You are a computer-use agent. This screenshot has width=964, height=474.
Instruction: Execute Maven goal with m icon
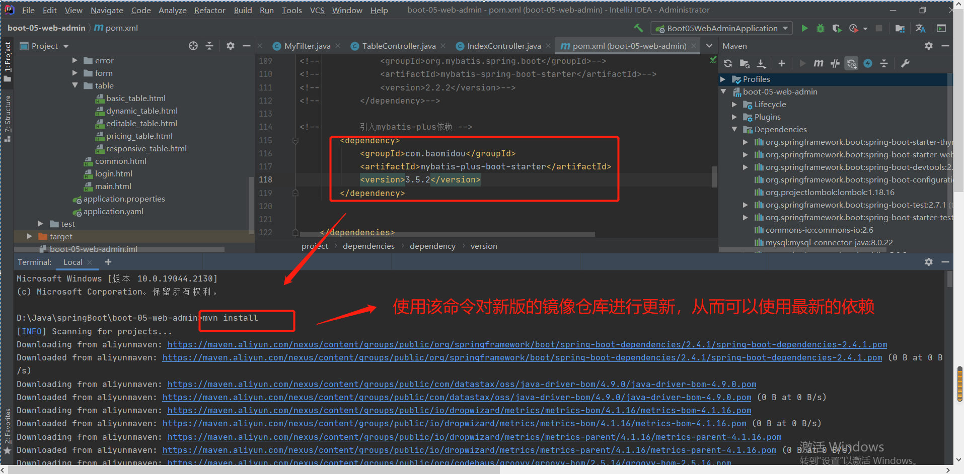tap(819, 63)
